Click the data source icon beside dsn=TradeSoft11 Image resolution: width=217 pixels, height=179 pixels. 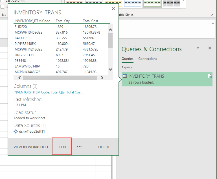coord(16,132)
